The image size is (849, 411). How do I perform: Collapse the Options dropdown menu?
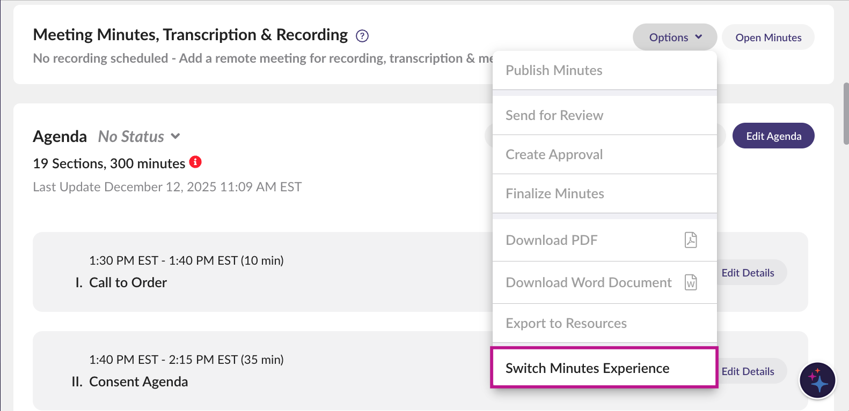[x=675, y=38]
